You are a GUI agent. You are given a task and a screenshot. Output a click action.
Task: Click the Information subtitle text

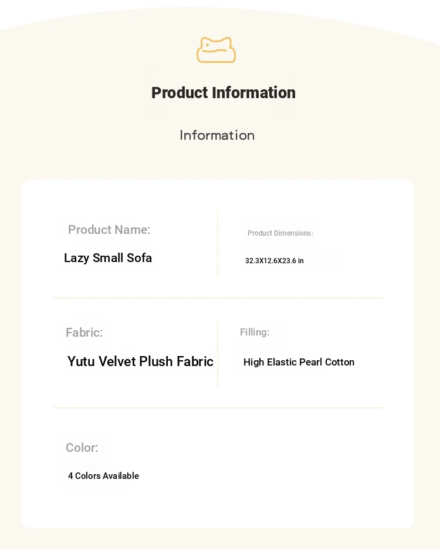(217, 135)
